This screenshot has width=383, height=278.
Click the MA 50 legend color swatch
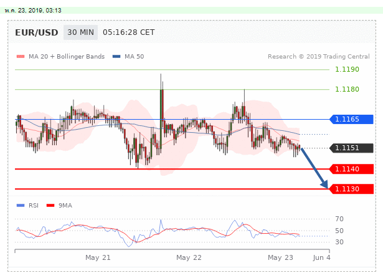116,57
